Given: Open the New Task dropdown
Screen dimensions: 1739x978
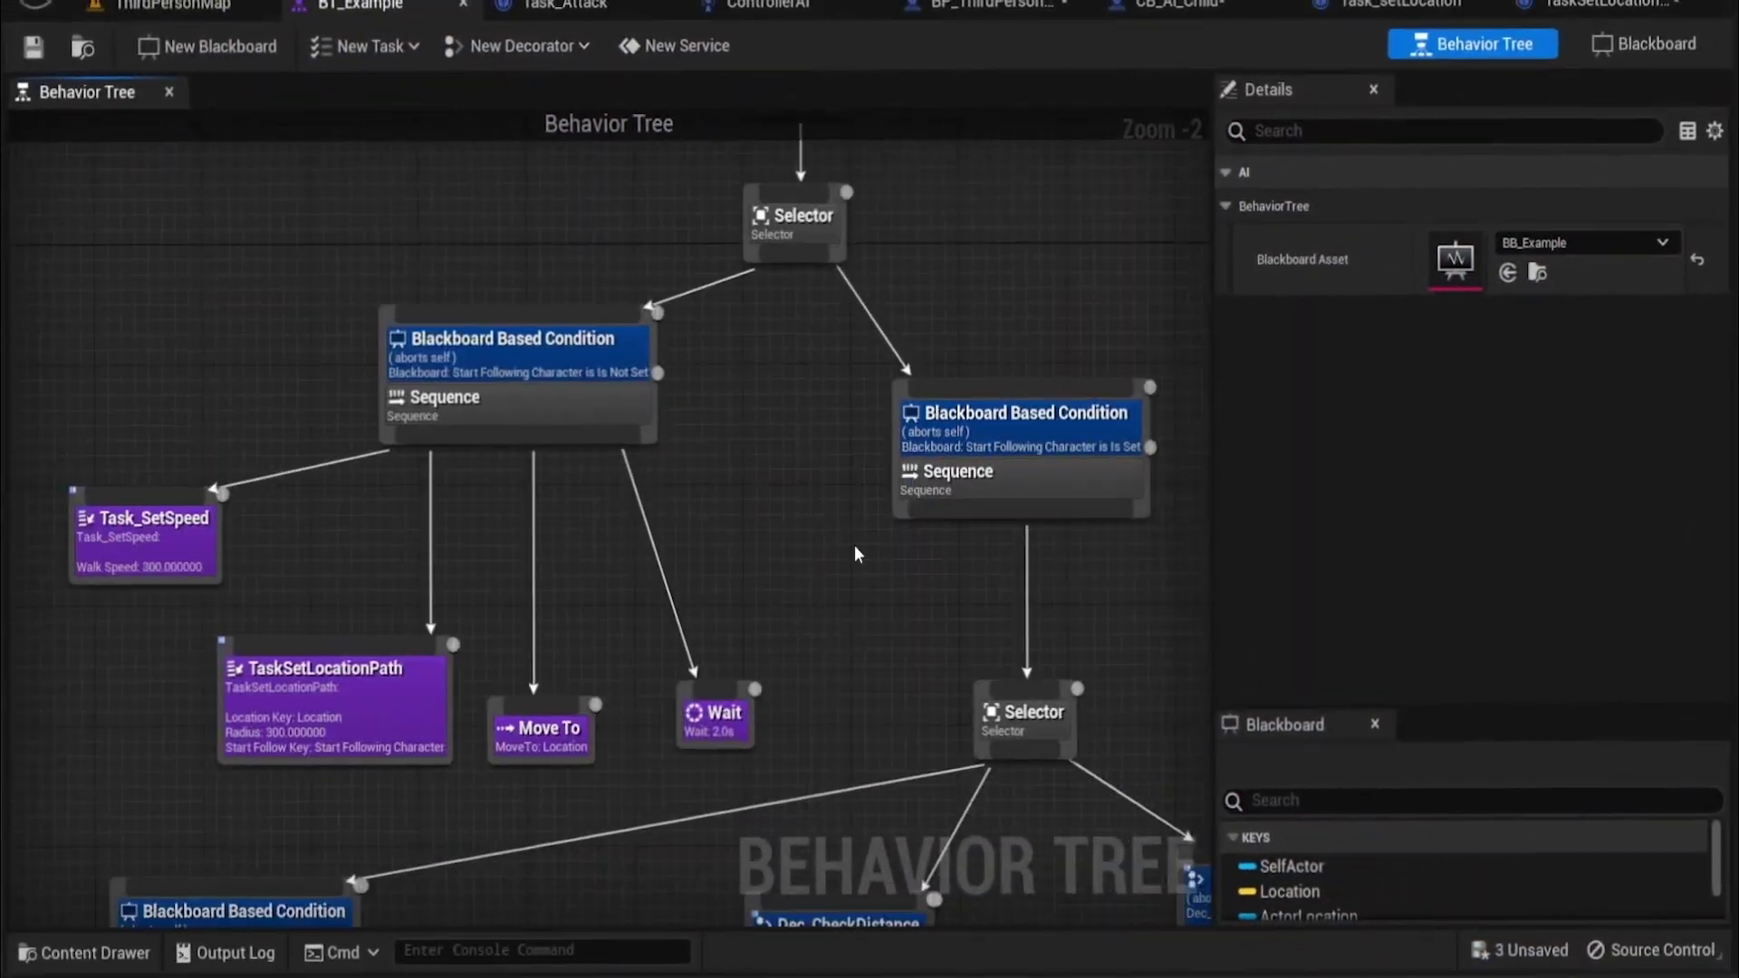Looking at the screenshot, I should 365,46.
